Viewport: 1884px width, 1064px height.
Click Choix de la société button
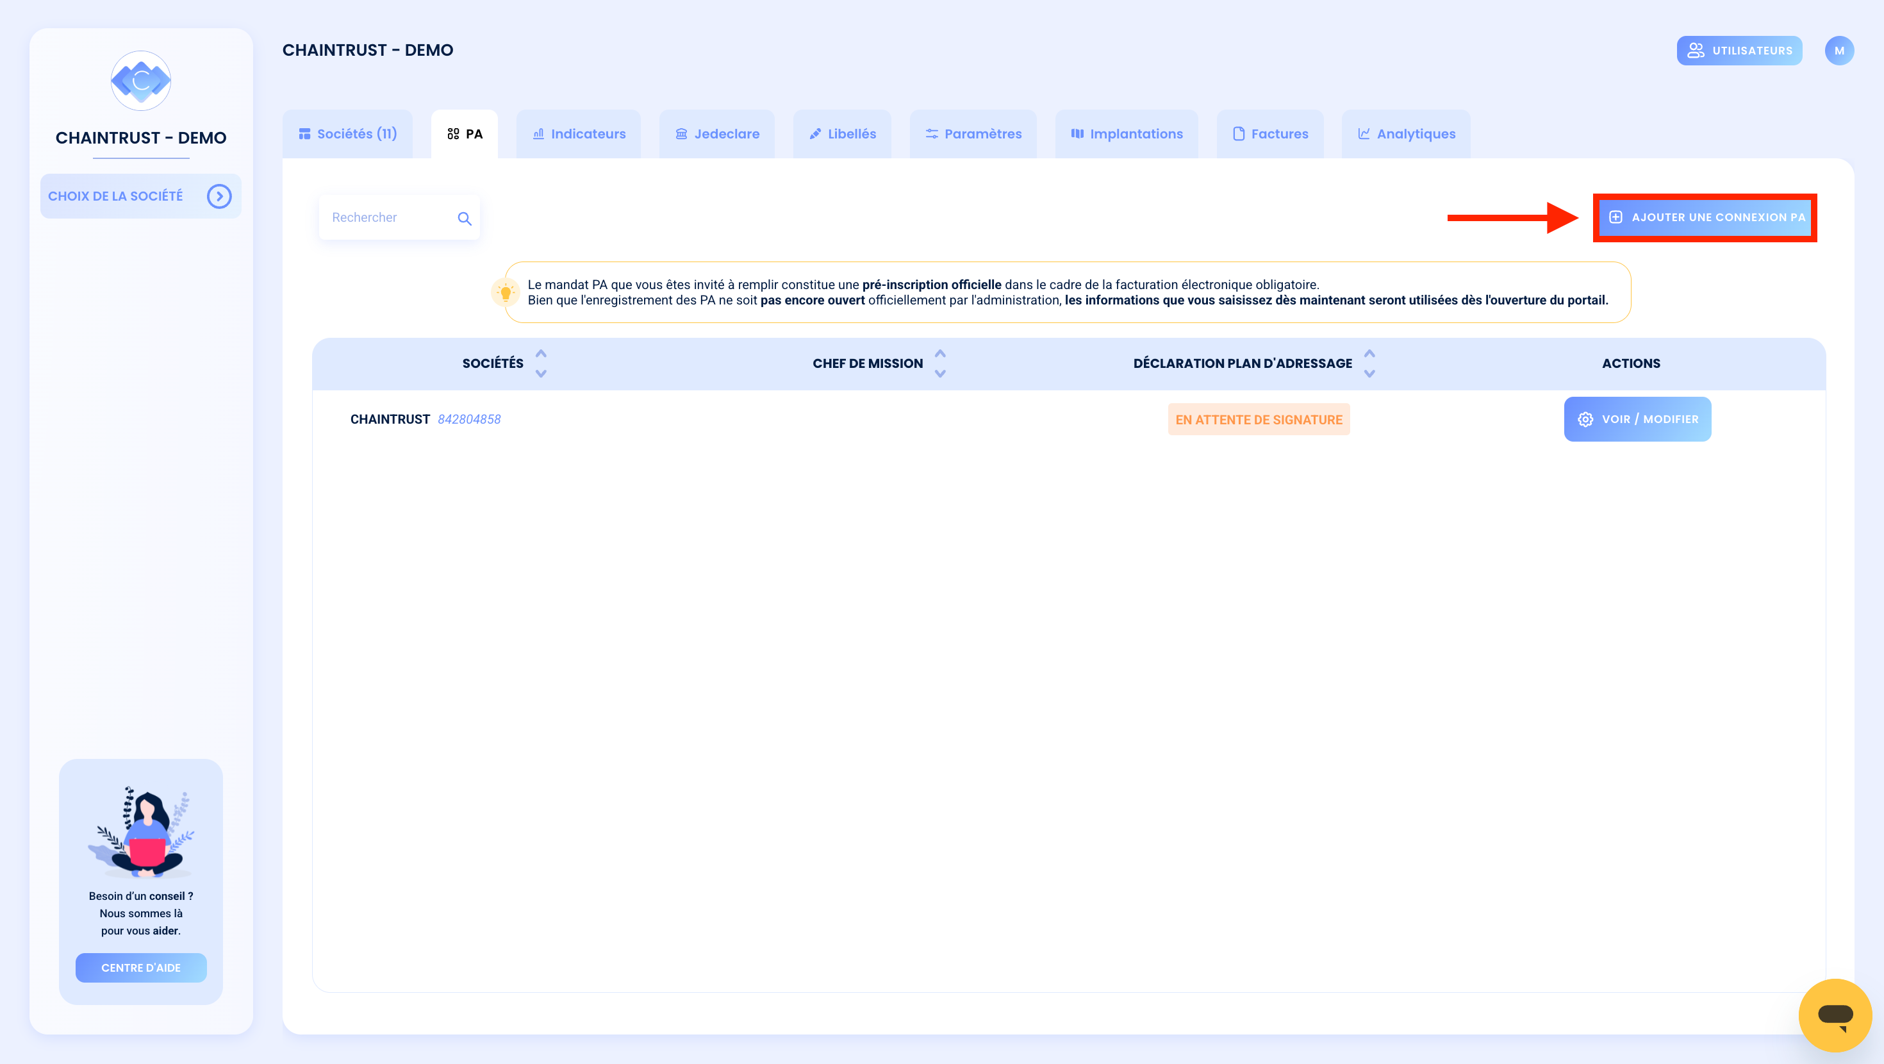point(140,196)
